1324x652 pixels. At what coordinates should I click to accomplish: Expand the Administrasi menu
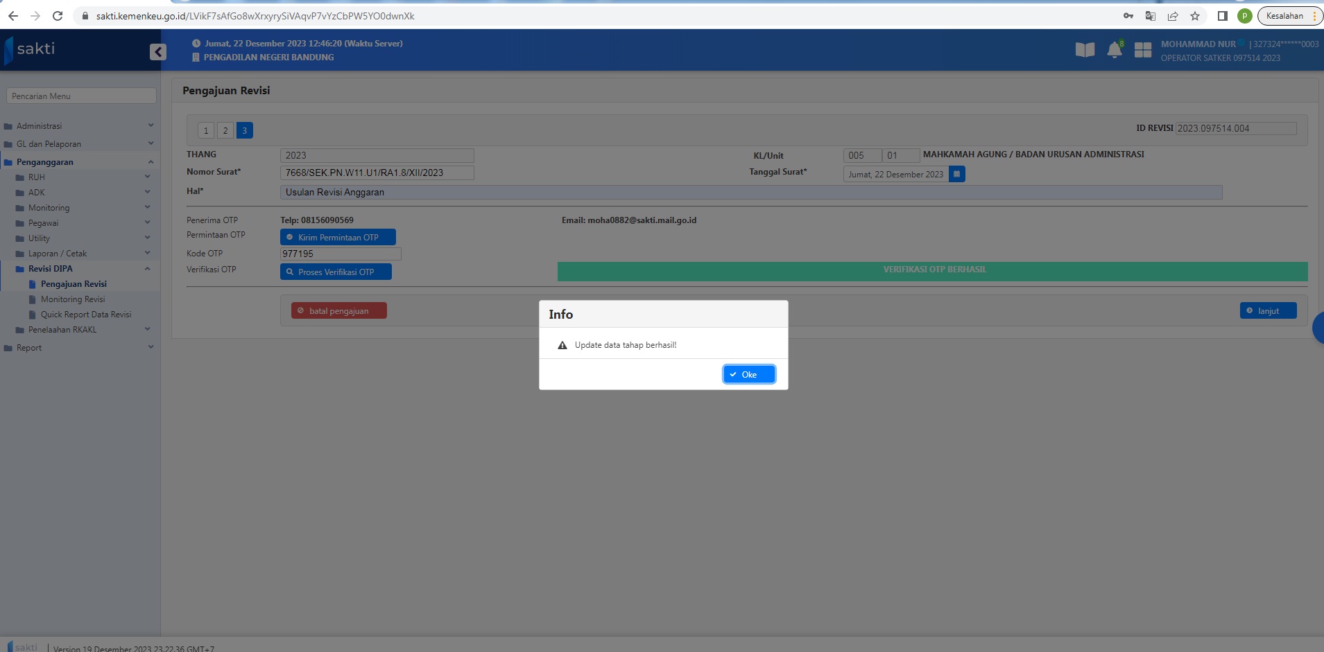[x=40, y=126]
